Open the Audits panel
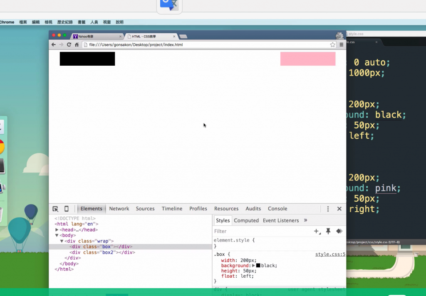426x296 pixels. pyautogui.click(x=253, y=209)
